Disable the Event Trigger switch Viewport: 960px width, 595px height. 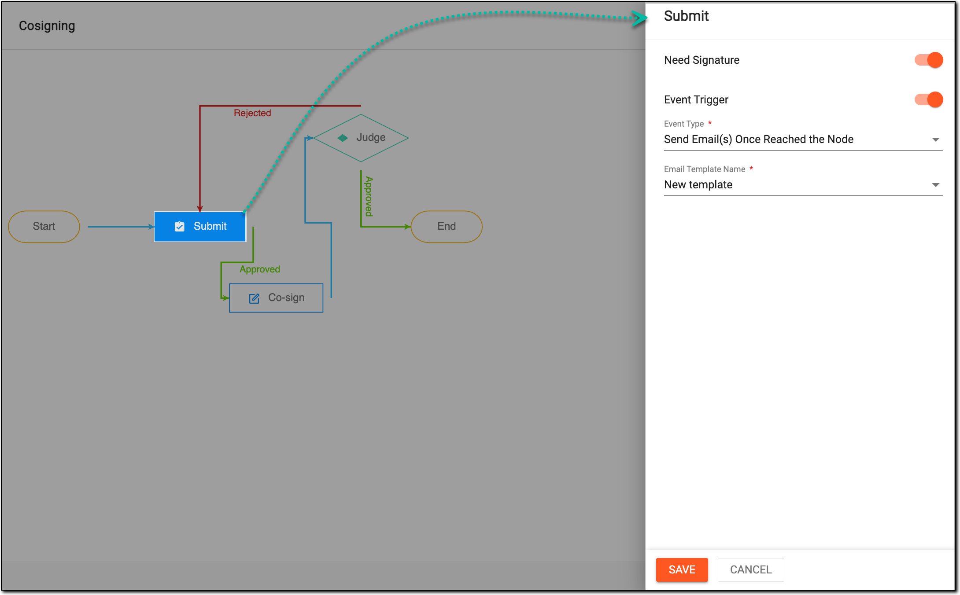pyautogui.click(x=929, y=99)
